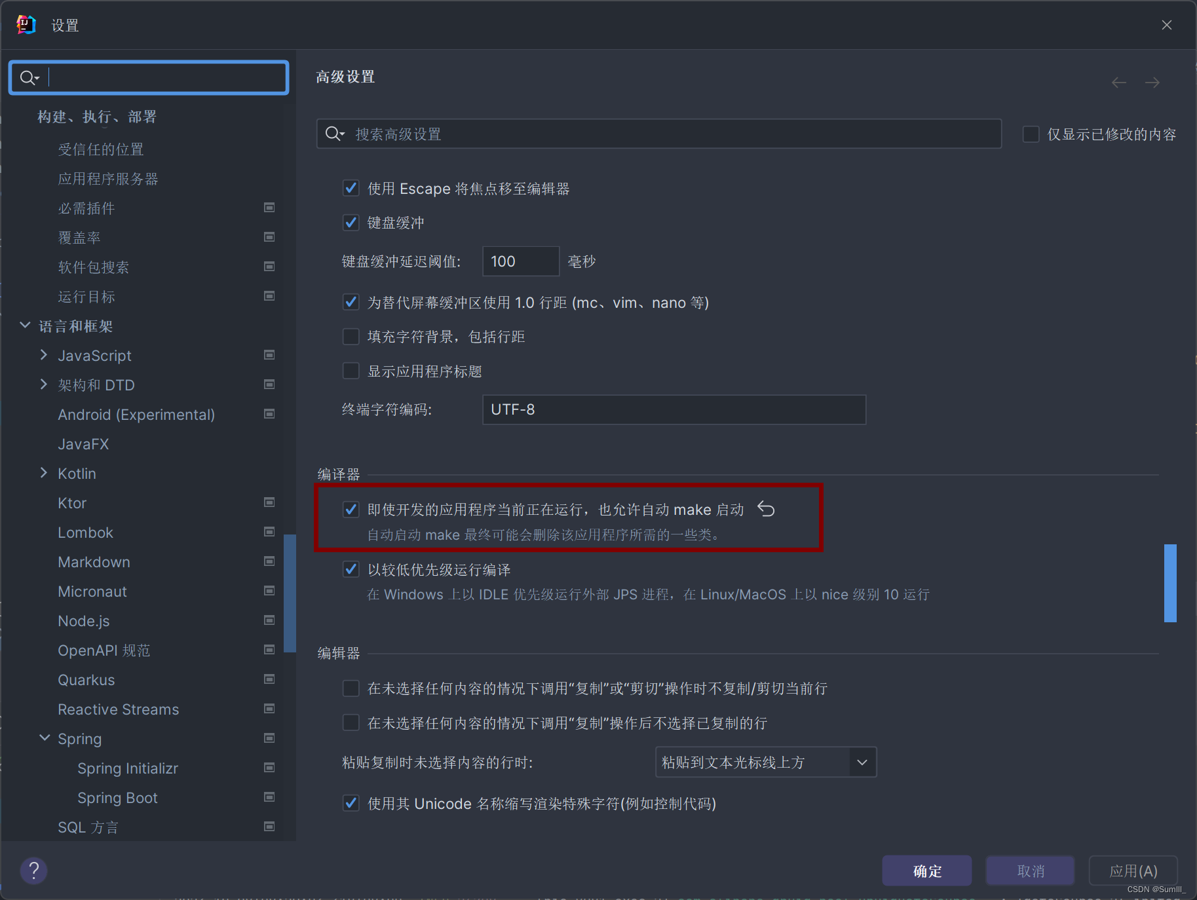1197x900 pixels.
Task: Enable 显示应用程序标题 checkbox
Action: (351, 371)
